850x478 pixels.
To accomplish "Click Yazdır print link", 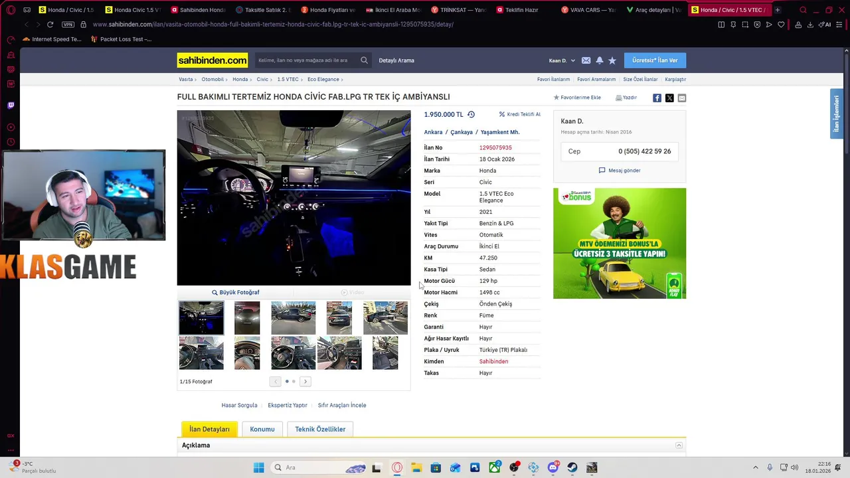I will [x=626, y=98].
